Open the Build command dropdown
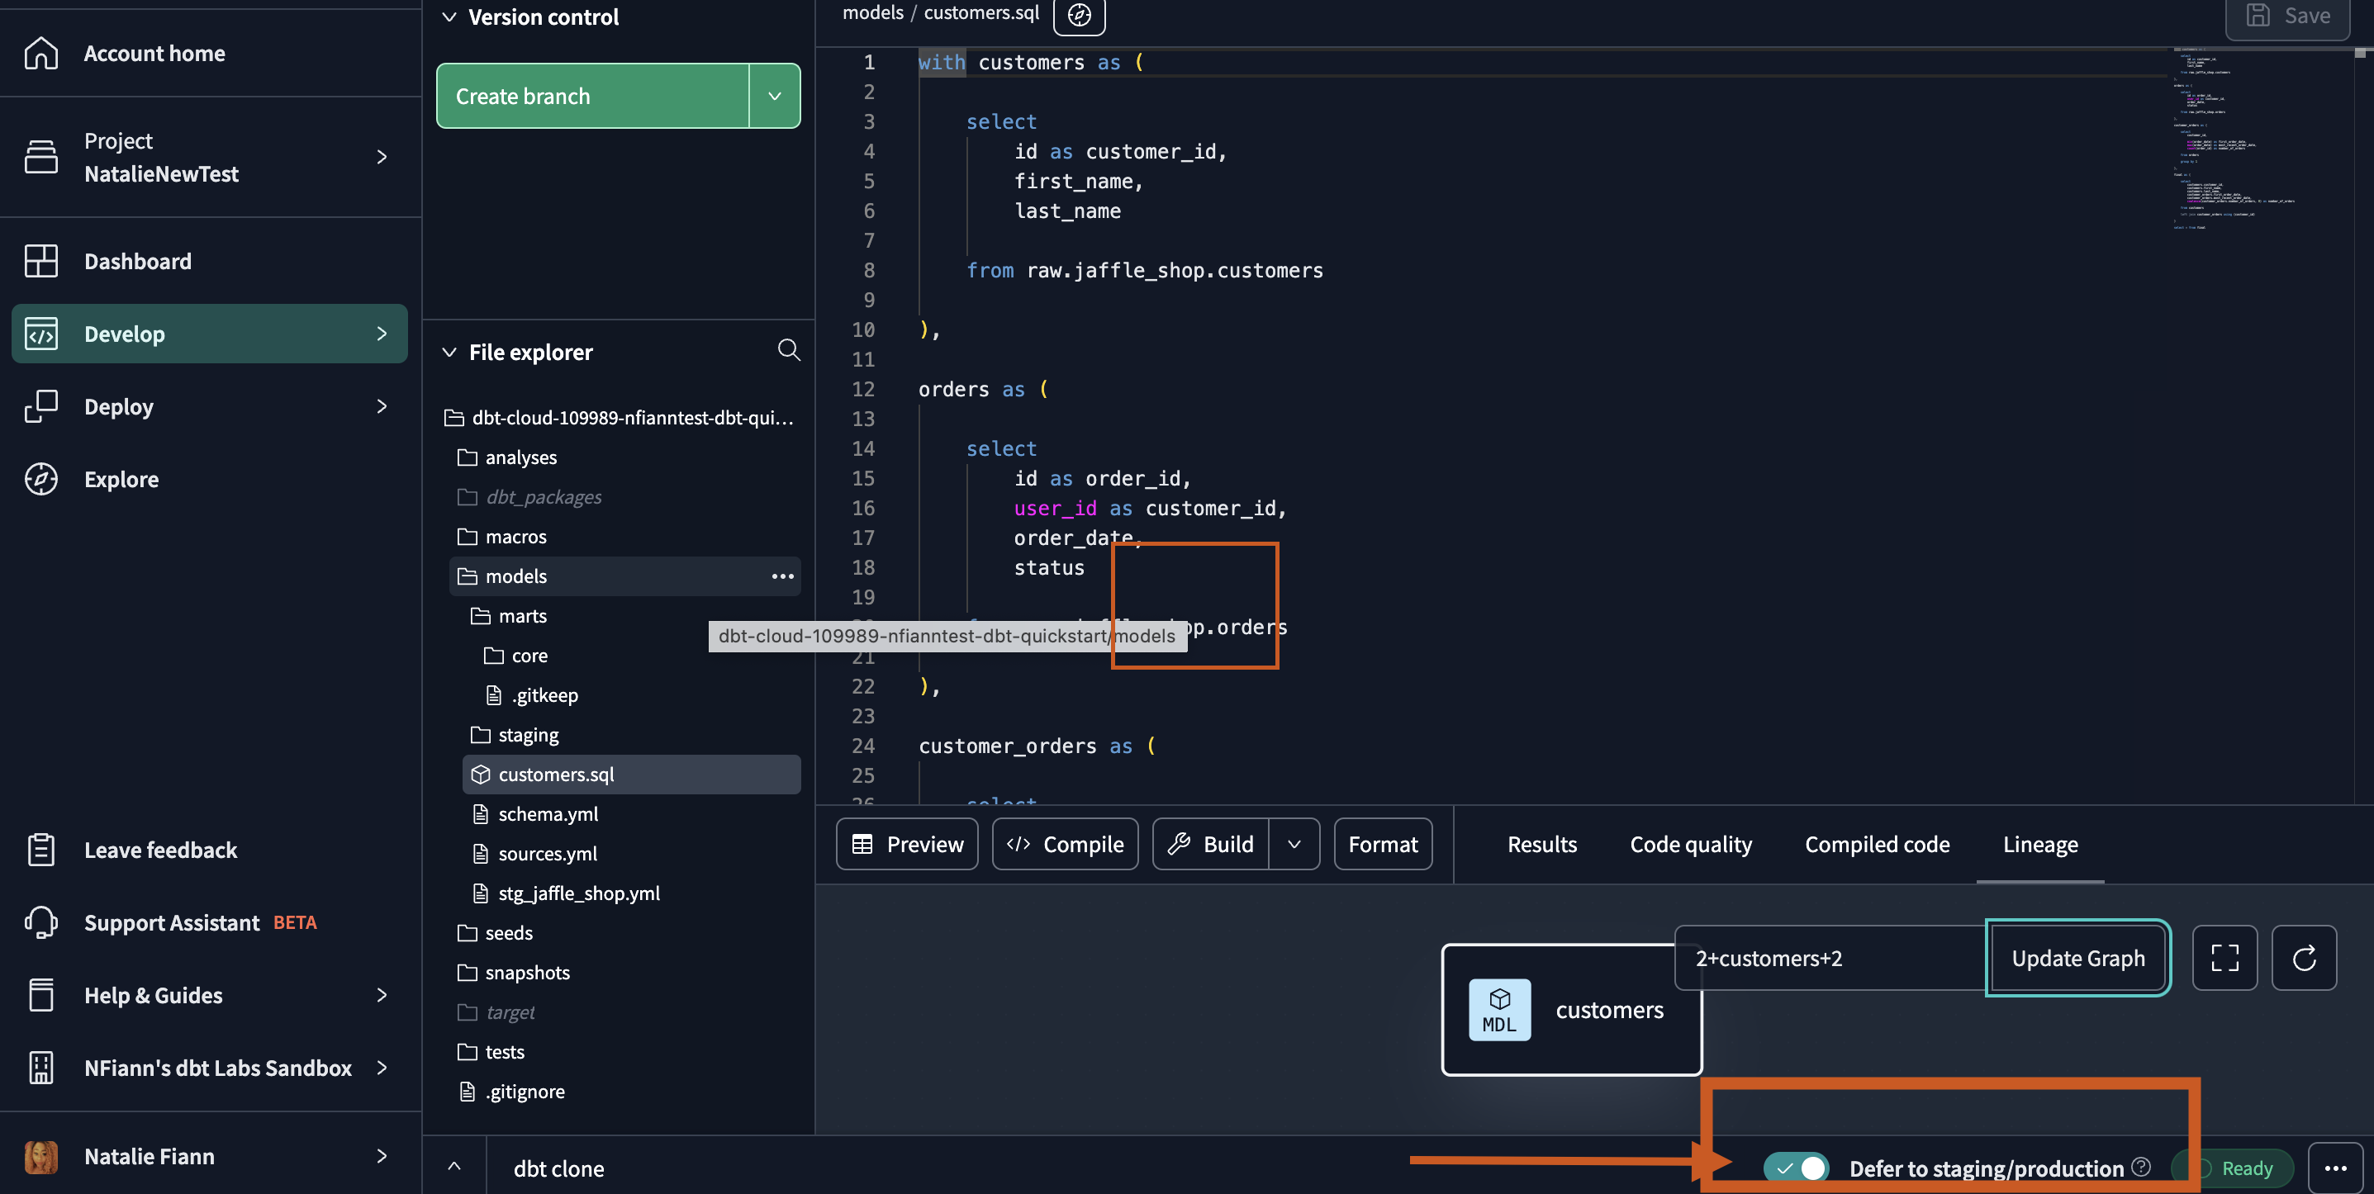The image size is (2374, 1194). [x=1294, y=843]
